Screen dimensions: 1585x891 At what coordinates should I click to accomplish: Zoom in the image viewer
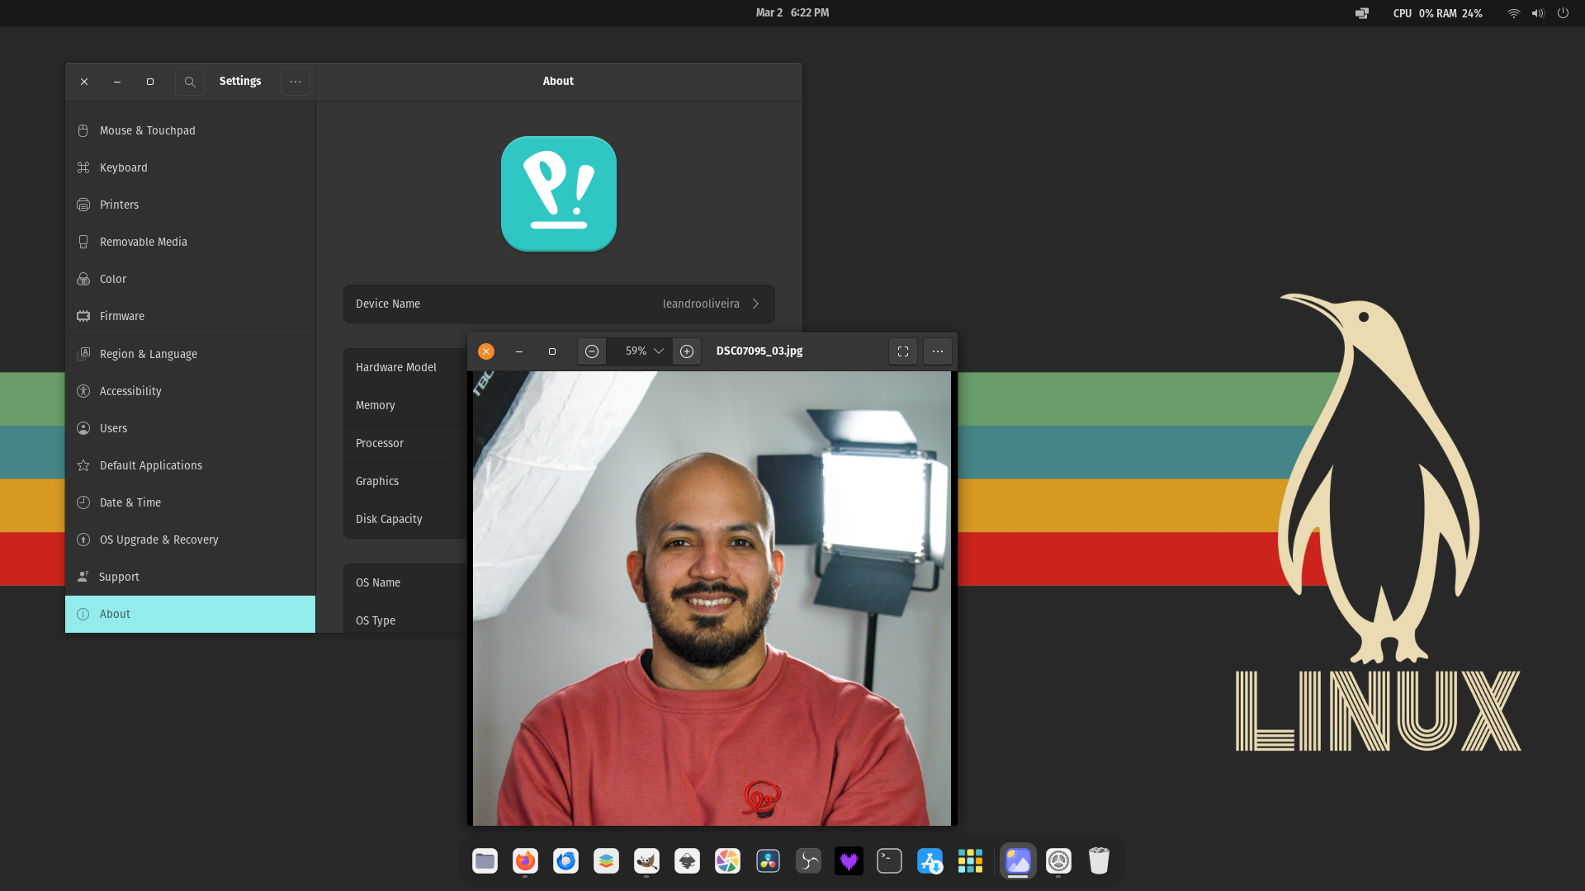pos(687,351)
